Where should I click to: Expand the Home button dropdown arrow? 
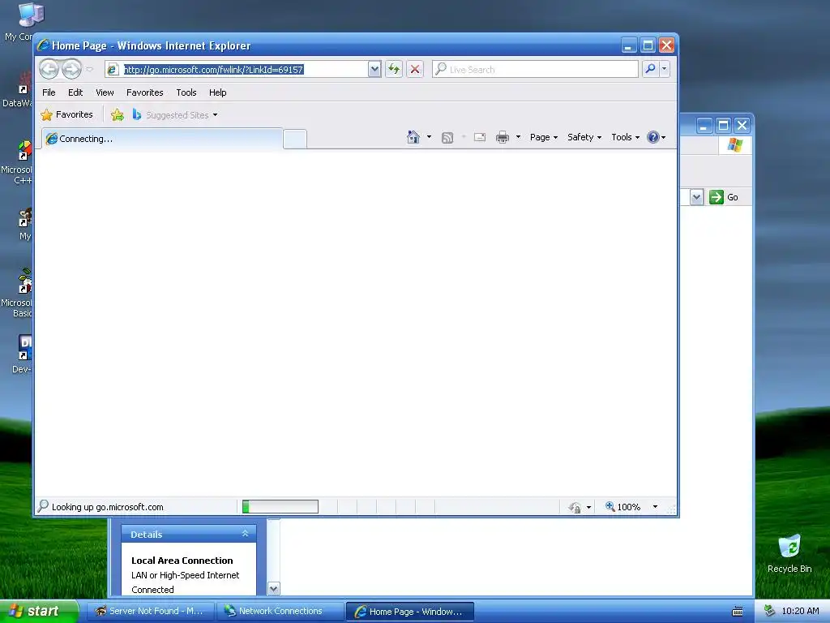[x=429, y=137]
